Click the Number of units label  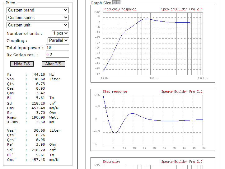[x=24, y=33]
